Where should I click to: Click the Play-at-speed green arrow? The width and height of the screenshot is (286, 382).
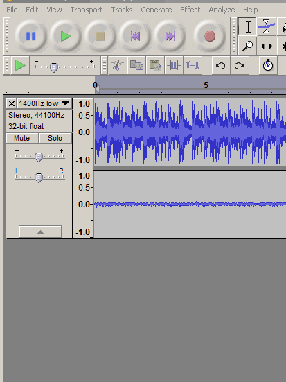point(20,65)
